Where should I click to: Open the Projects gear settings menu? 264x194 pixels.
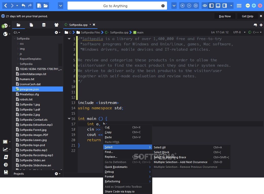(x=57, y=174)
